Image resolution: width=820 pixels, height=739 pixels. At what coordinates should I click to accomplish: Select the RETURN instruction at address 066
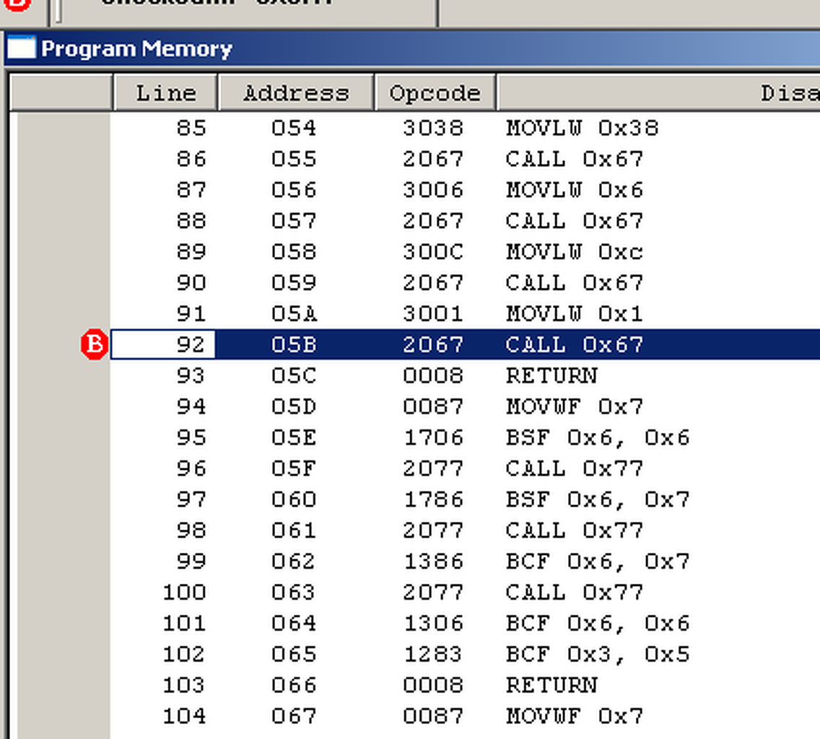click(x=551, y=685)
